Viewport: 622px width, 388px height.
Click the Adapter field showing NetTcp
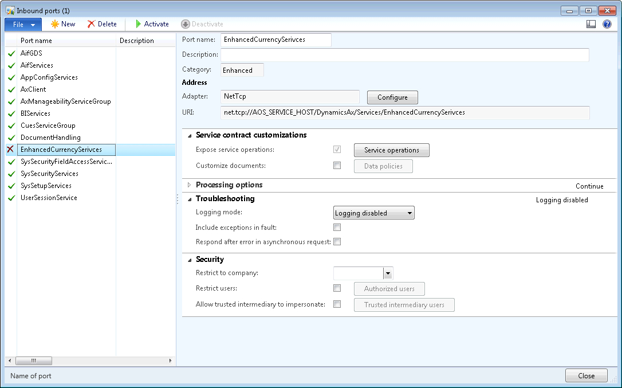click(290, 96)
